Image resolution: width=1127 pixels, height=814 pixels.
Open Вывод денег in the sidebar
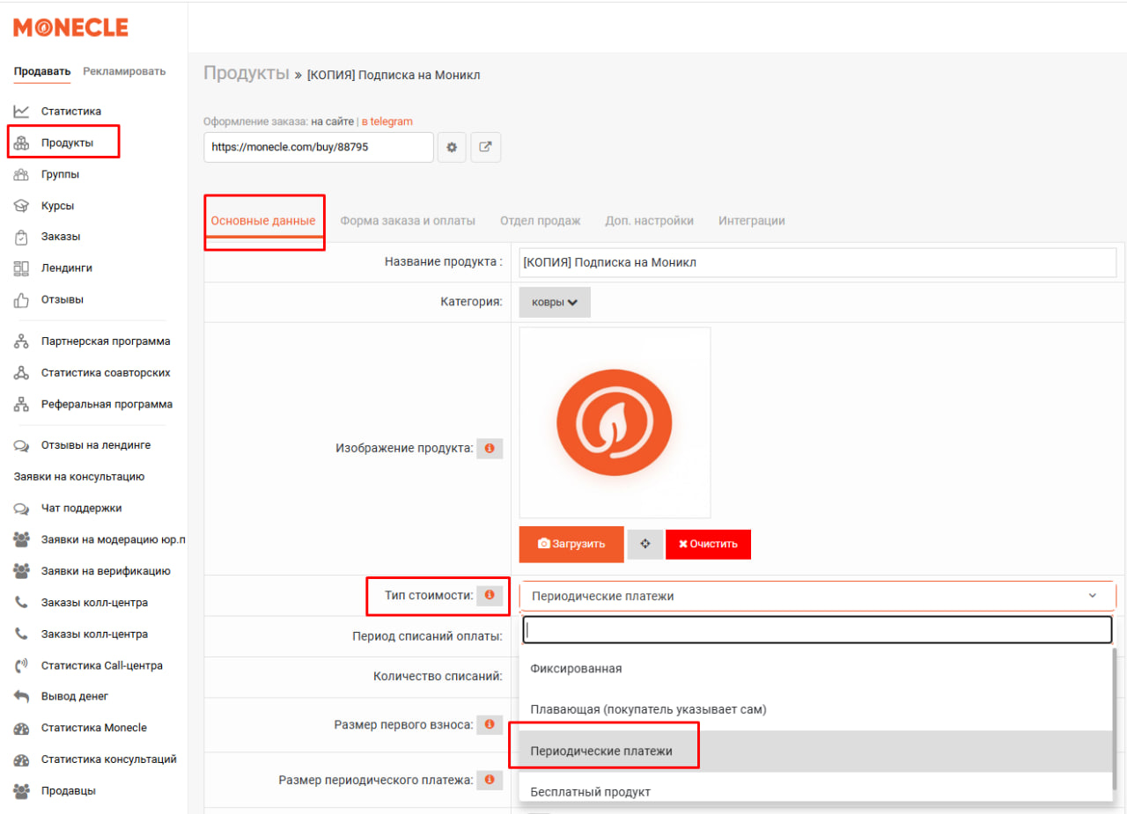pyautogui.click(x=74, y=697)
